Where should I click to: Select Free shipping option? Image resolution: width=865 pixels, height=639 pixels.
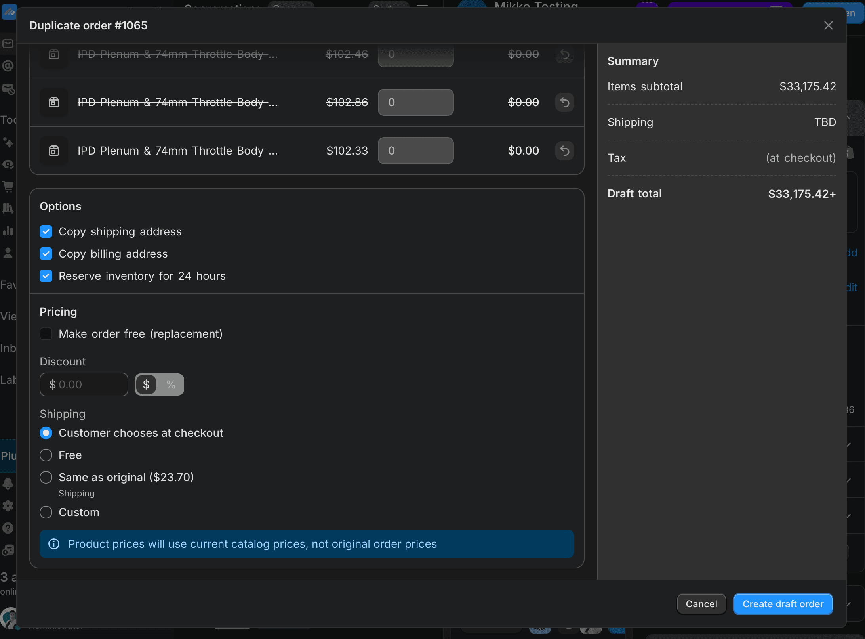(46, 455)
